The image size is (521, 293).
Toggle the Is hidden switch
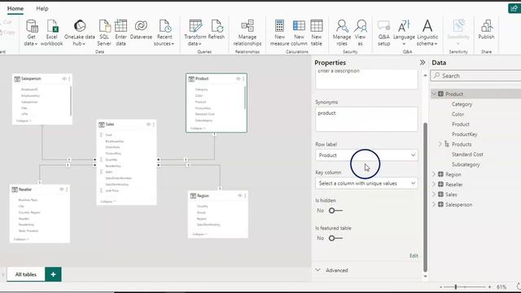[335, 210]
